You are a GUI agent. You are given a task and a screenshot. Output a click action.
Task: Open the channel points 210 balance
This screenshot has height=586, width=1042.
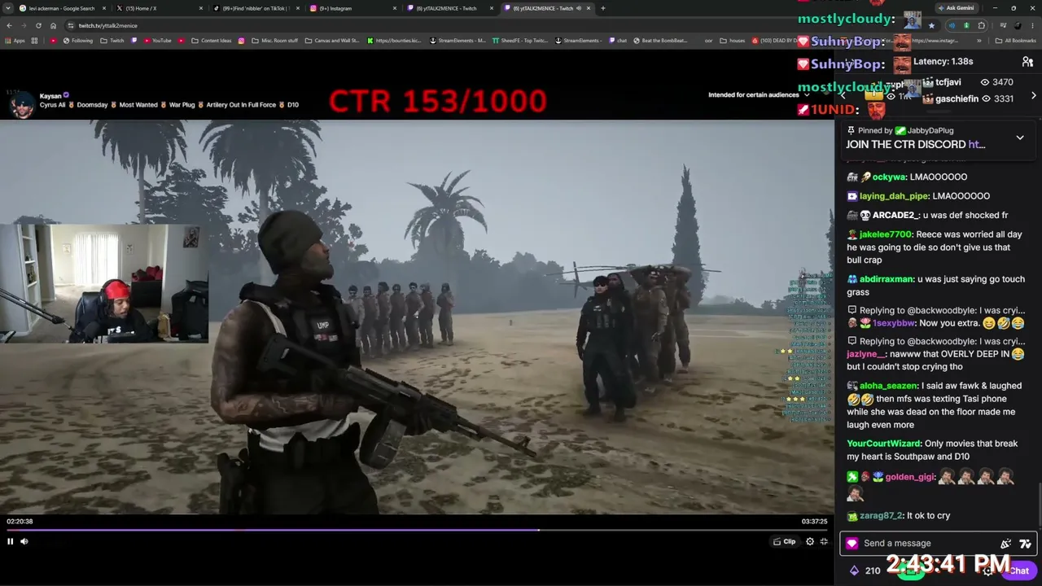coord(865,571)
